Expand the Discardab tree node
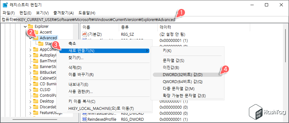Viewport: 289px width, 123px height. pos(31,107)
